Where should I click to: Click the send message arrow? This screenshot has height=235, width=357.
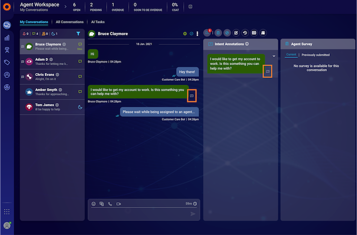tap(193, 214)
